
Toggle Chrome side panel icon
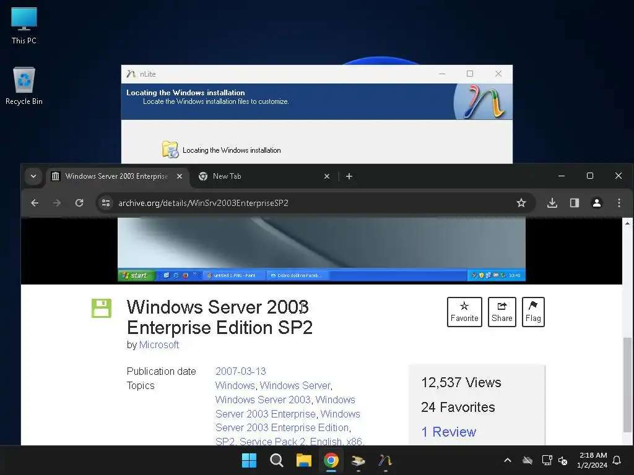[575, 203]
